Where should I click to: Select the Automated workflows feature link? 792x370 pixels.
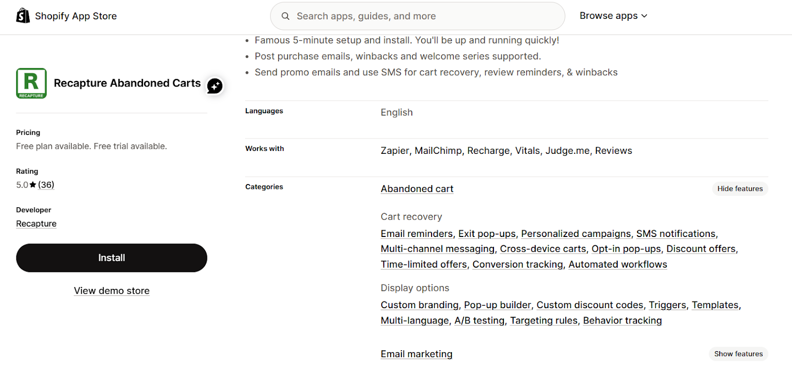(618, 265)
